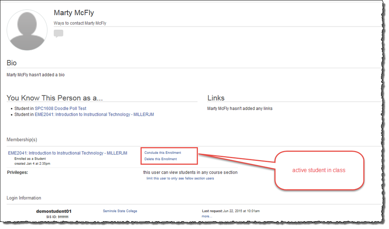Click the Links section heading
Image resolution: width=389 pixels, height=229 pixels.
coord(216,98)
